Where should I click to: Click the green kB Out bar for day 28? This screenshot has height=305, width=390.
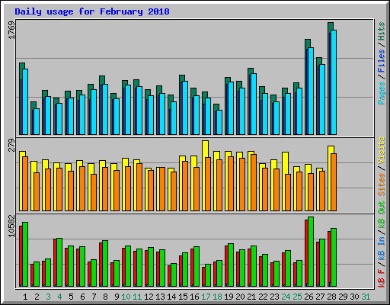(x=334, y=258)
